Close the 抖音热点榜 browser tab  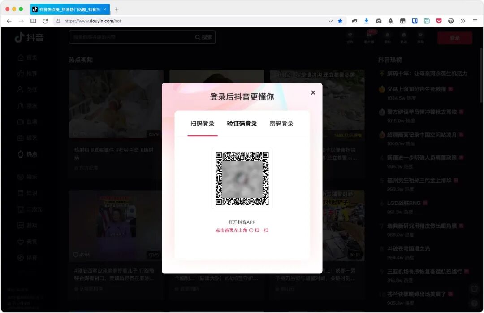104,9
